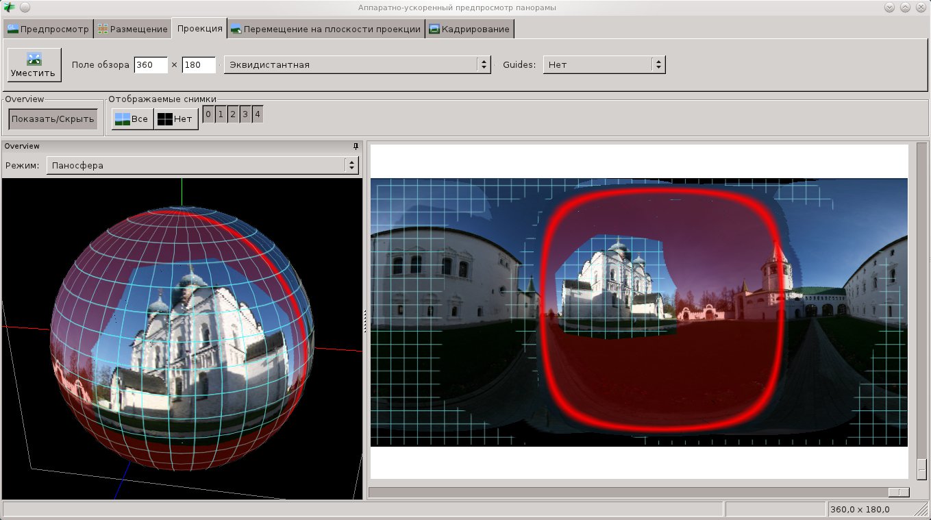Click the horizontal field of view slider
Screen dimensions: 931x520
(x=898, y=492)
